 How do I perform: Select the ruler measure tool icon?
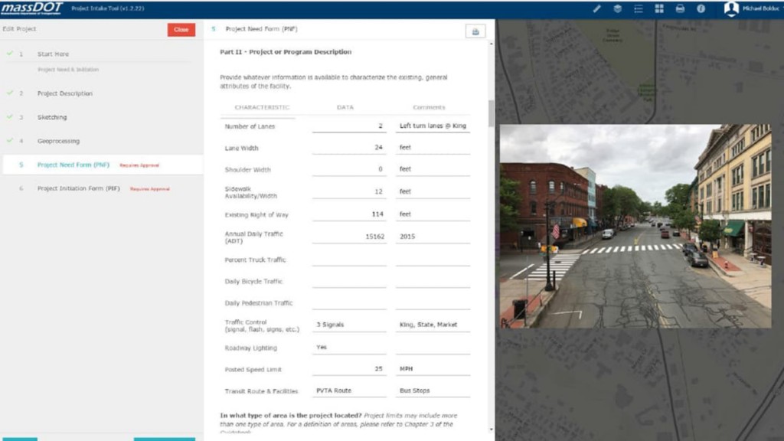[x=597, y=8]
